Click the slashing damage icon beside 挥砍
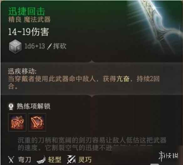 (x=50, y=46)
